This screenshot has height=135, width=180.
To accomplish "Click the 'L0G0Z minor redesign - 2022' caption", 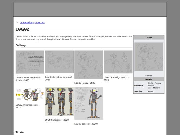I will (27, 106).
